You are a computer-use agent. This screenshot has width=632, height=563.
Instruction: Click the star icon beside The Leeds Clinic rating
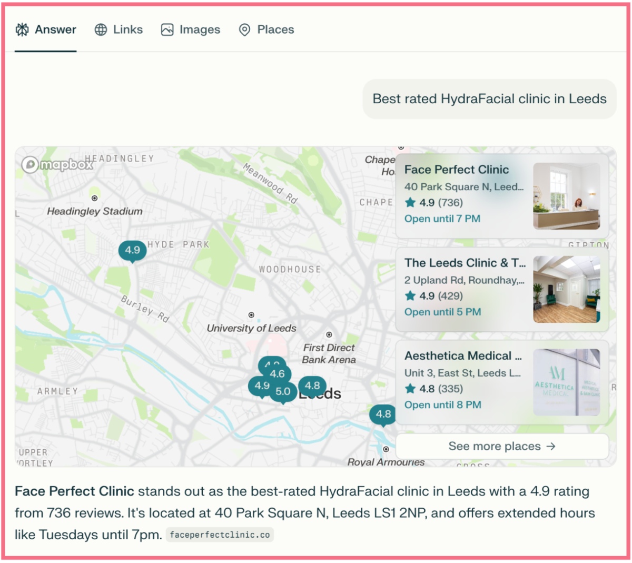[x=410, y=296]
